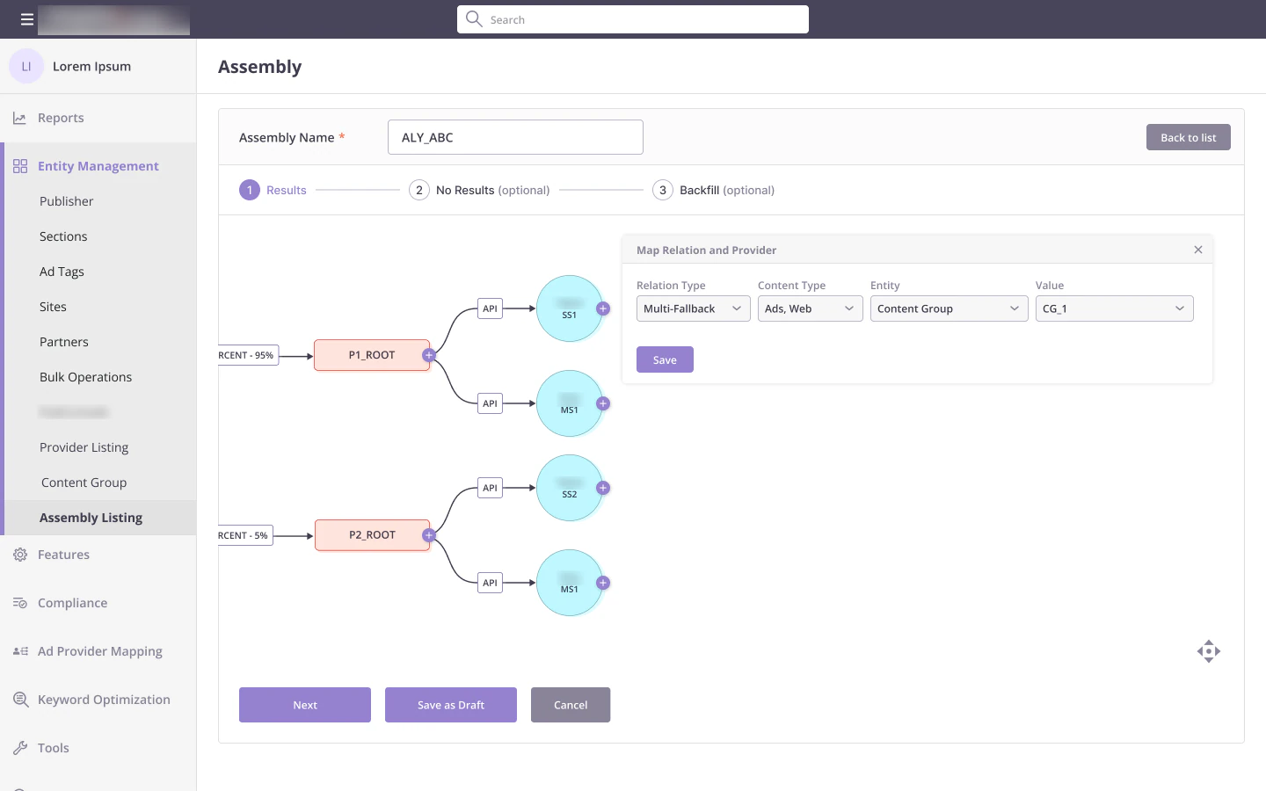
Task: Open the Relation Type dropdown
Action: click(x=694, y=308)
